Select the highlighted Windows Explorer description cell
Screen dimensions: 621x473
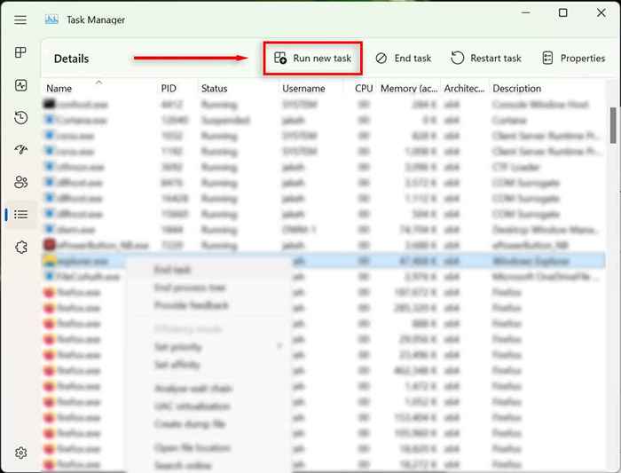coord(531,261)
